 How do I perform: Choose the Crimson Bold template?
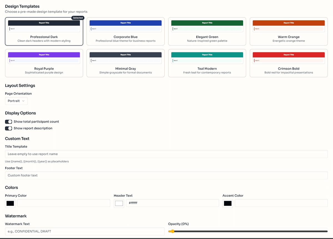(x=289, y=63)
